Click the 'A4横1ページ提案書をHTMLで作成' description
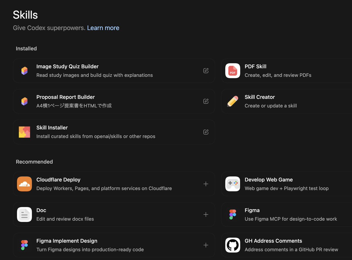The height and width of the screenshot is (260, 352). click(x=74, y=106)
